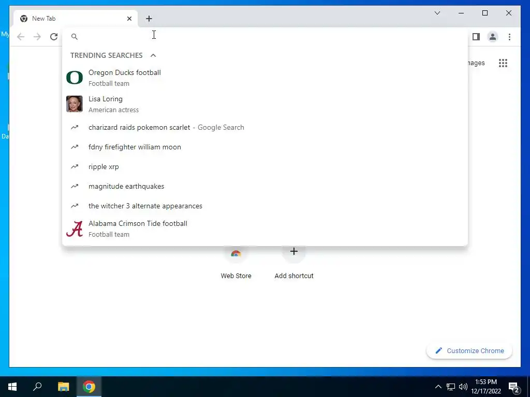Viewport: 530px width, 397px height.
Task: Click the taskbar clock showing 1:53 PM
Action: pyautogui.click(x=486, y=387)
